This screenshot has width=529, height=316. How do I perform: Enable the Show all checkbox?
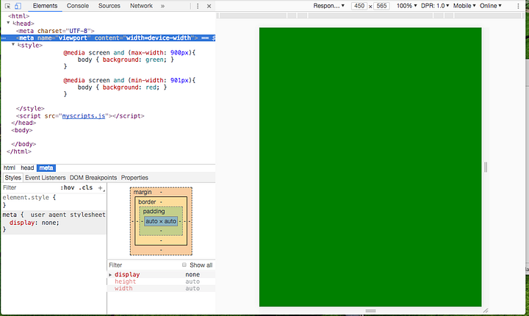[184, 265]
